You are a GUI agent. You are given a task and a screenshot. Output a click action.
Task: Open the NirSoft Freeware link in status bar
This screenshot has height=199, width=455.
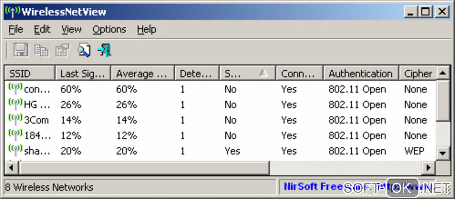click(x=312, y=187)
